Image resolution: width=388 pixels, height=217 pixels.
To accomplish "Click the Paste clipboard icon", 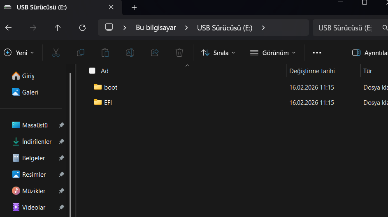I will pyautogui.click(x=105, y=53).
